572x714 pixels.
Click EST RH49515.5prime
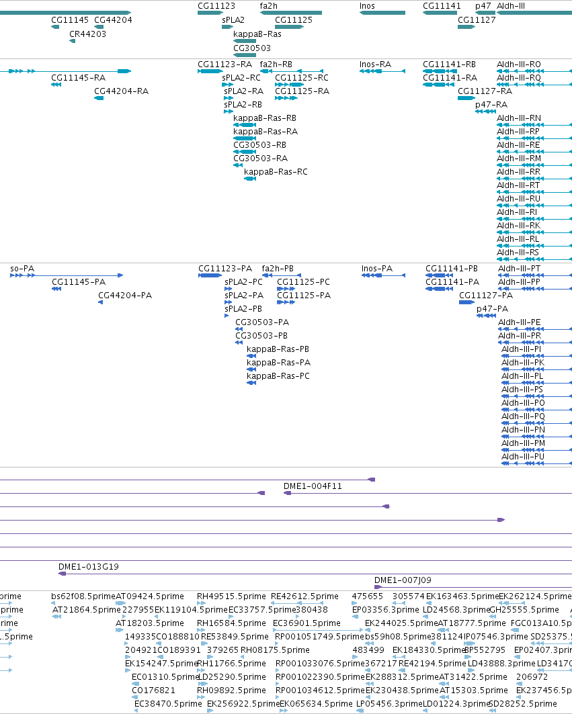click(231, 596)
